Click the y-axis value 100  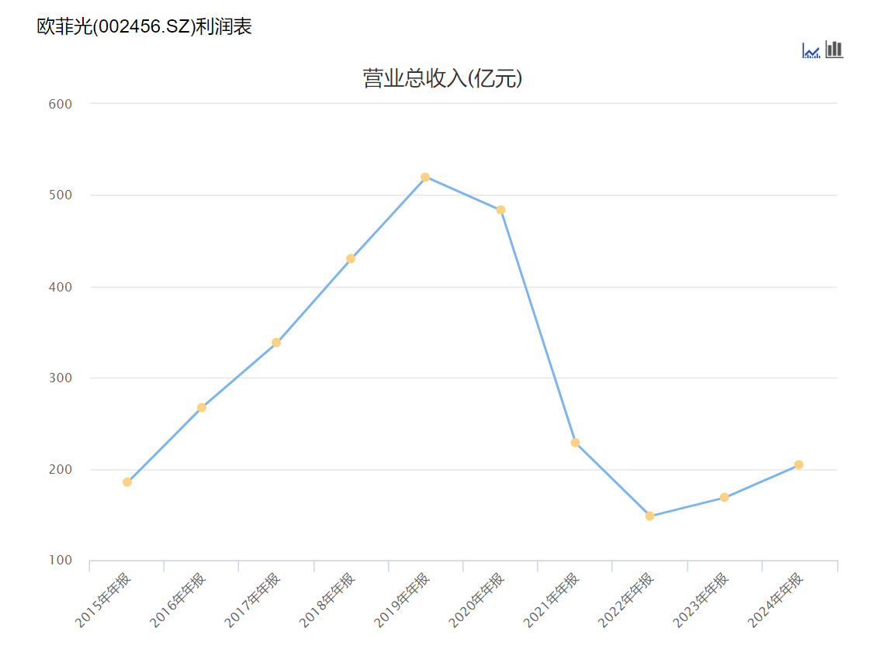(61, 561)
